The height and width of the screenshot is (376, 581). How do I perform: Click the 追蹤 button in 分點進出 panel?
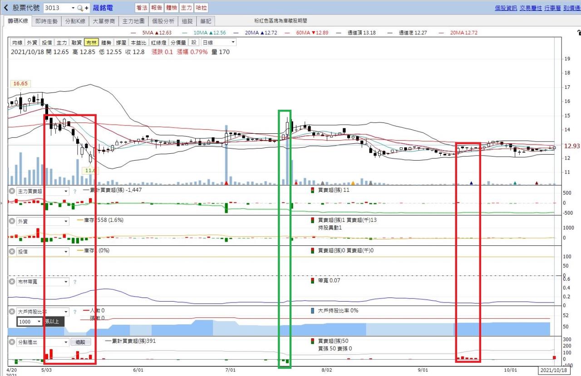pos(81,342)
